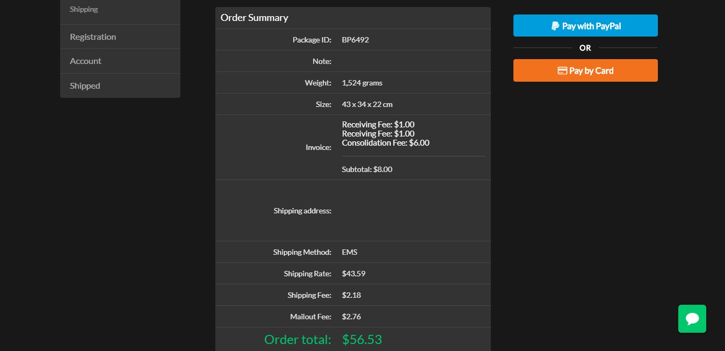Click the $2.18 shipping fee
This screenshot has width=725, height=351.
351,295
